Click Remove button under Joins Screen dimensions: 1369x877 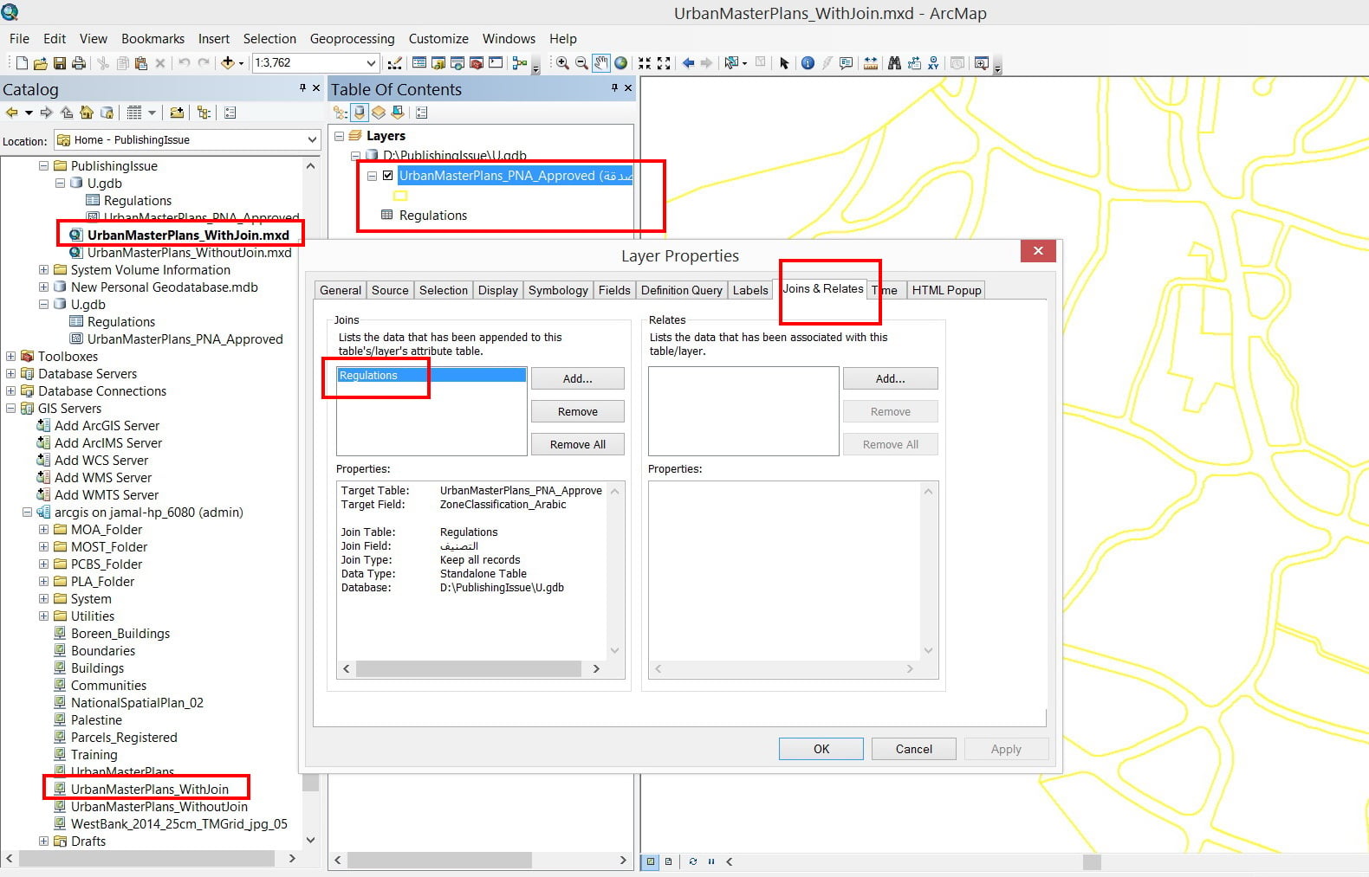tap(577, 411)
